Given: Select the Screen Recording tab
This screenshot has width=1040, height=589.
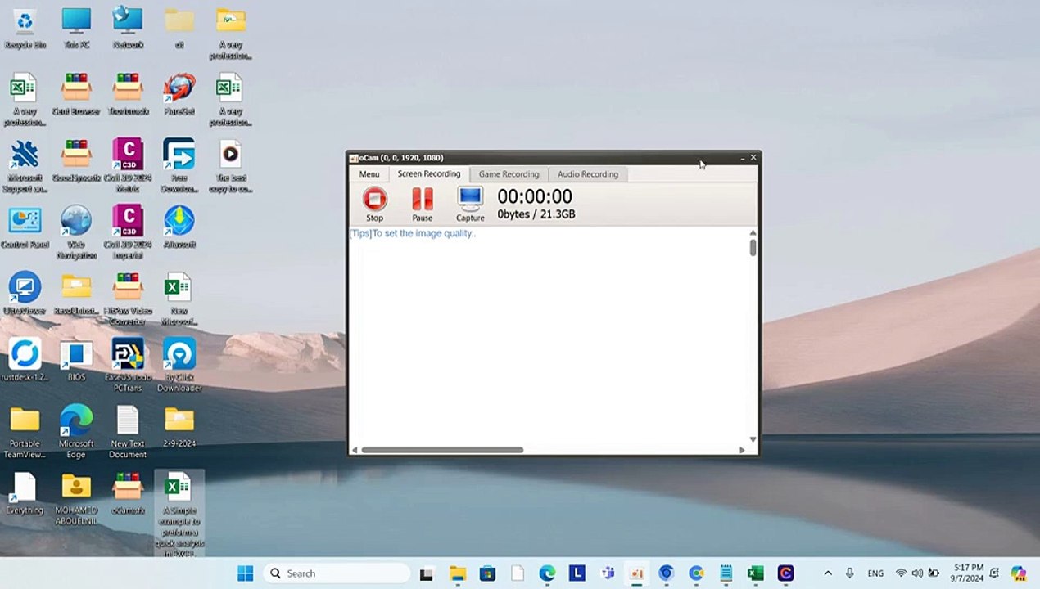Looking at the screenshot, I should pyautogui.click(x=428, y=174).
